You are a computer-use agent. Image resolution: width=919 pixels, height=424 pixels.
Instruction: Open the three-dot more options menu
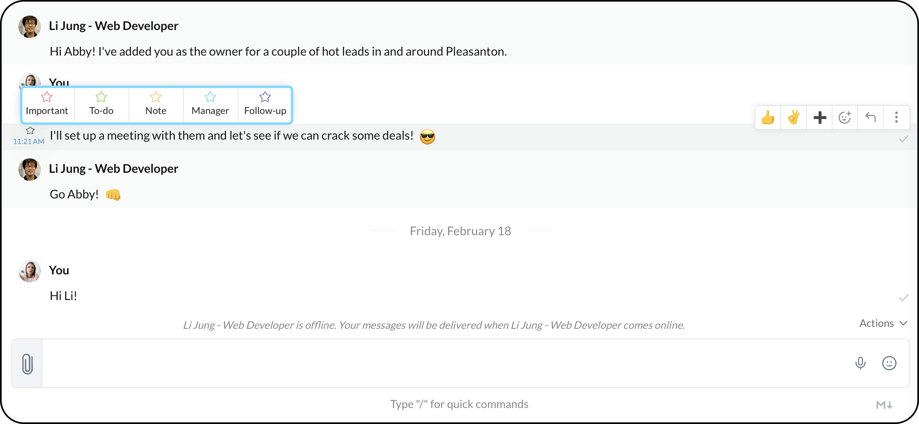897,118
